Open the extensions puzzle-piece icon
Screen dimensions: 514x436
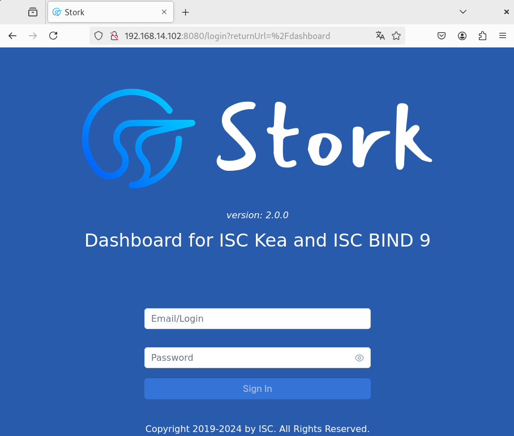click(482, 35)
